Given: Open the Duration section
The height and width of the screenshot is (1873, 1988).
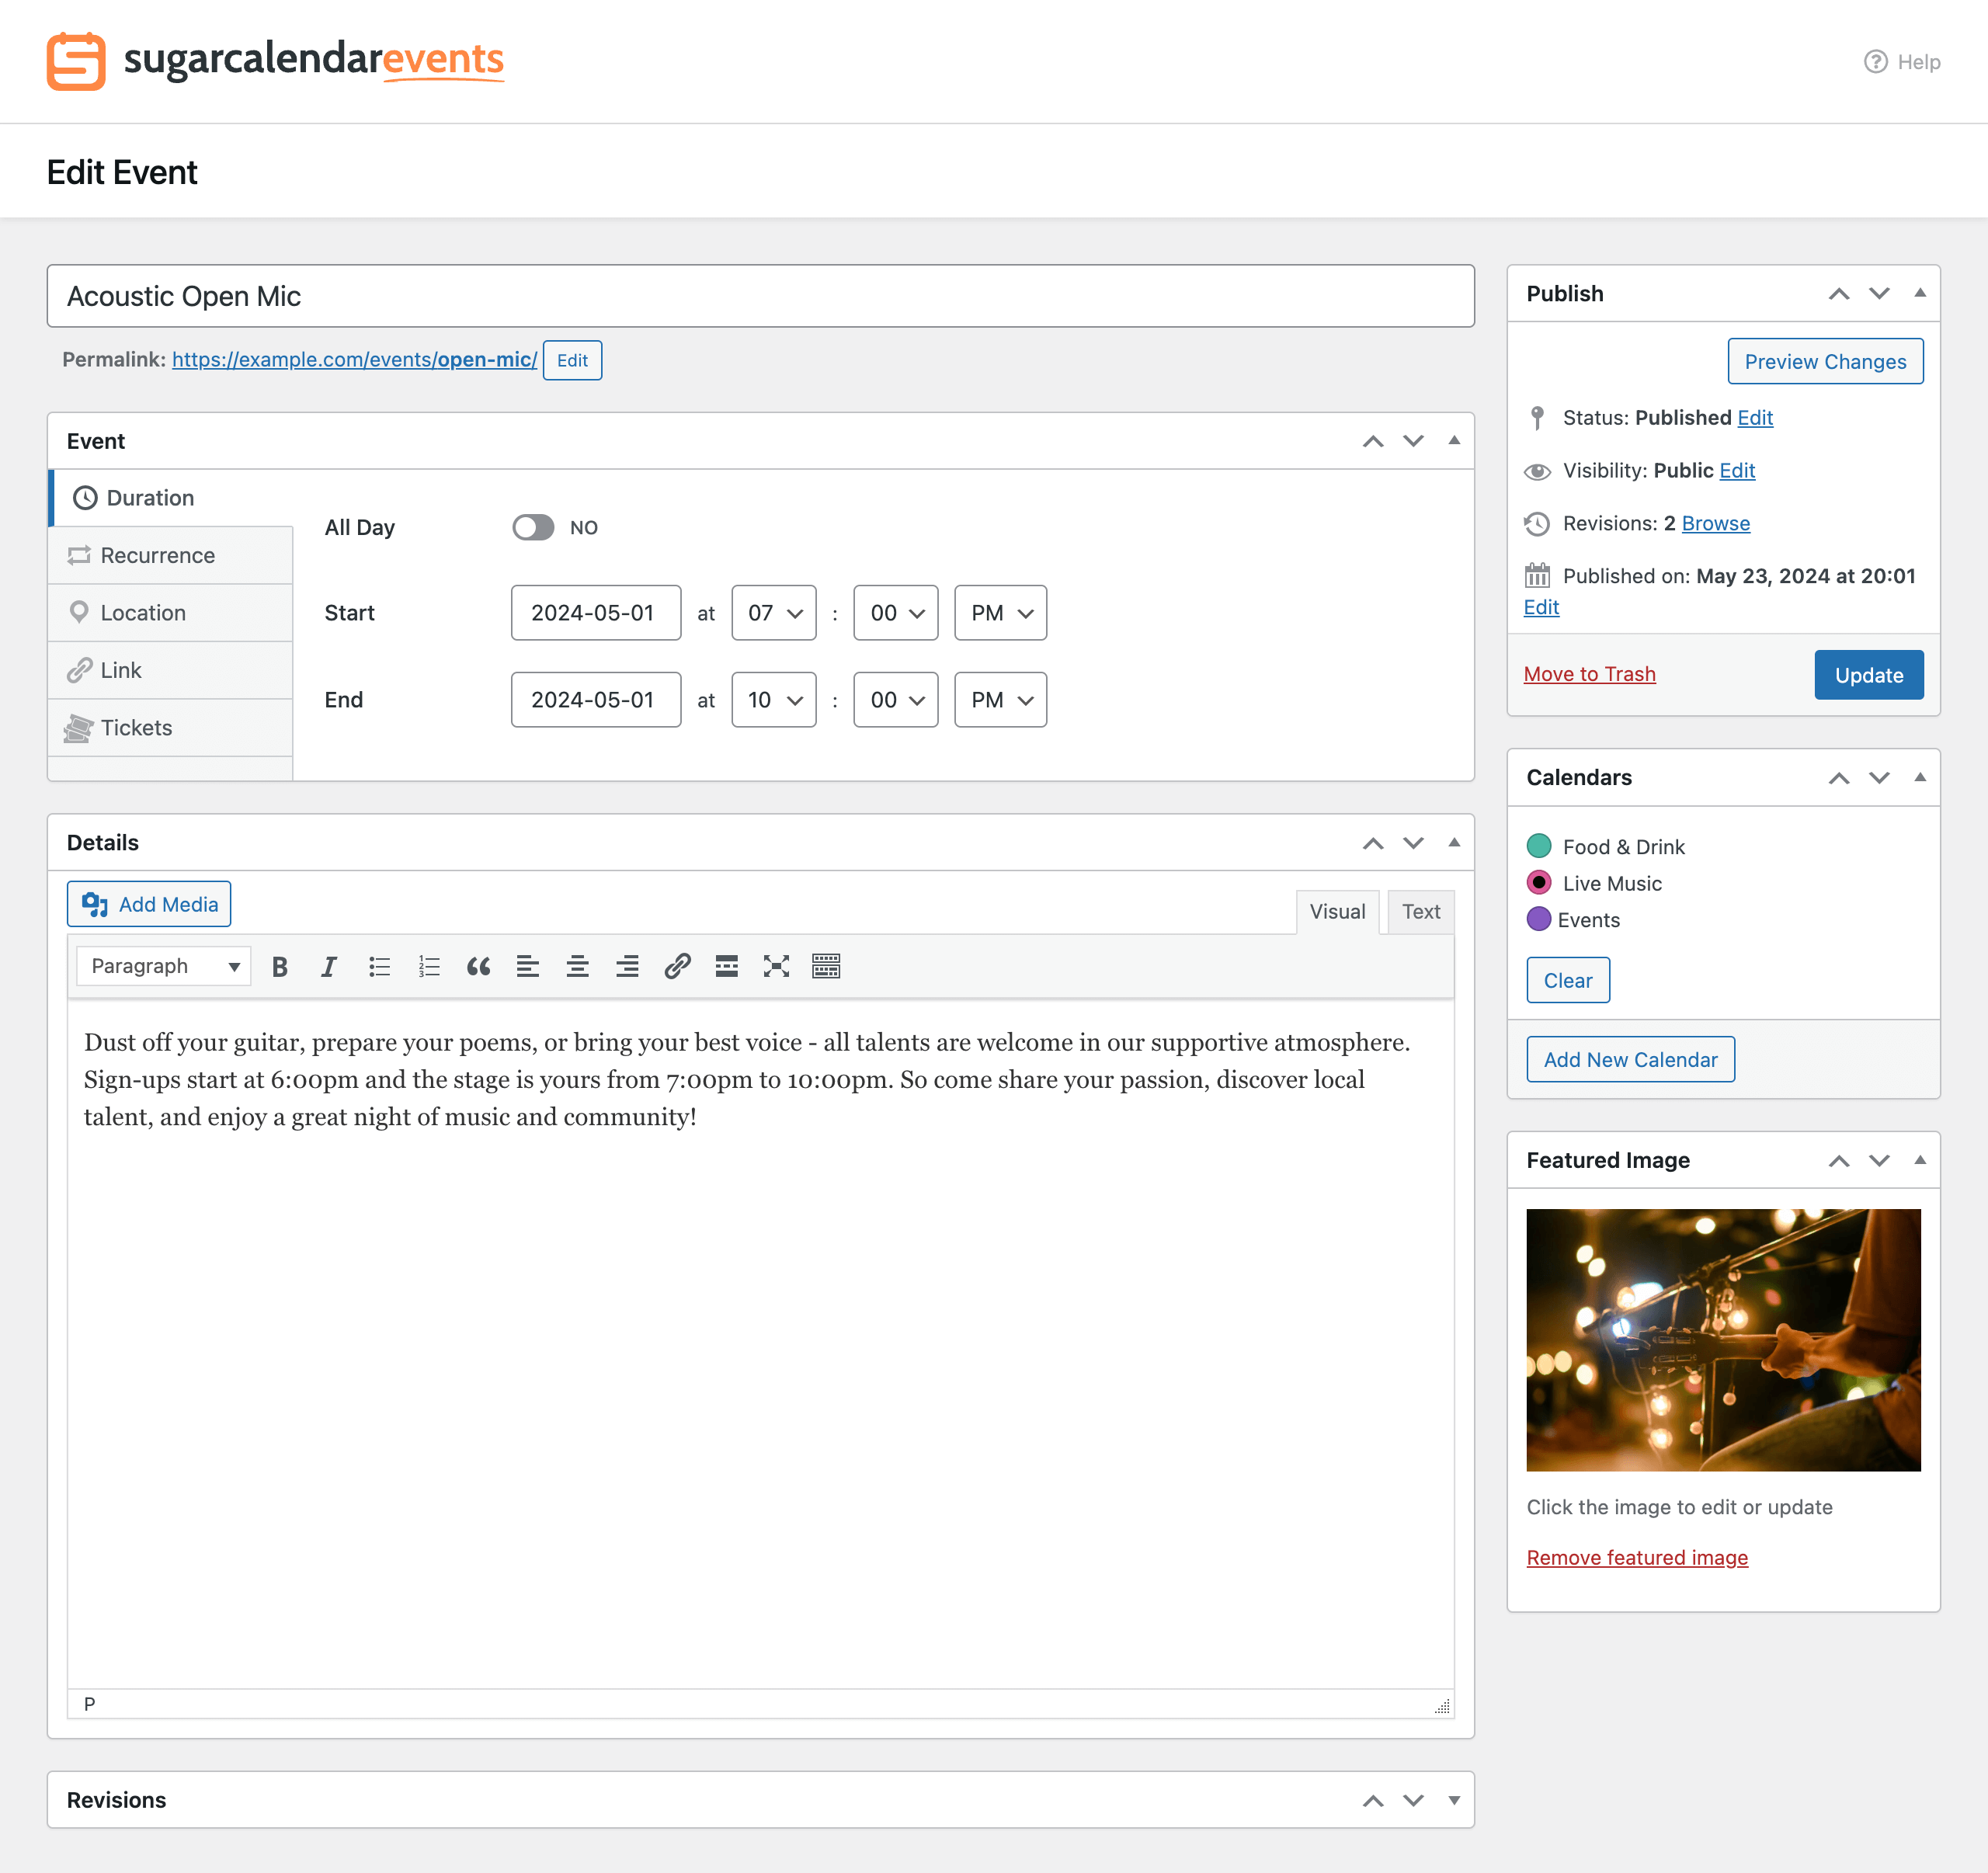Looking at the screenshot, I should [x=171, y=498].
